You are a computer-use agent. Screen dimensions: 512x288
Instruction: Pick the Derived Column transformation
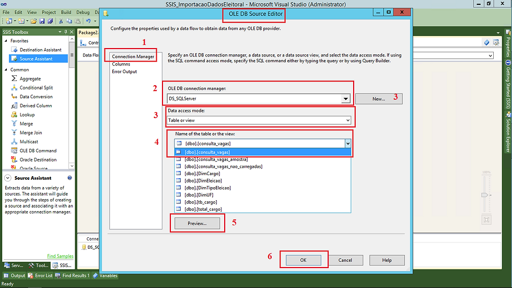click(36, 106)
